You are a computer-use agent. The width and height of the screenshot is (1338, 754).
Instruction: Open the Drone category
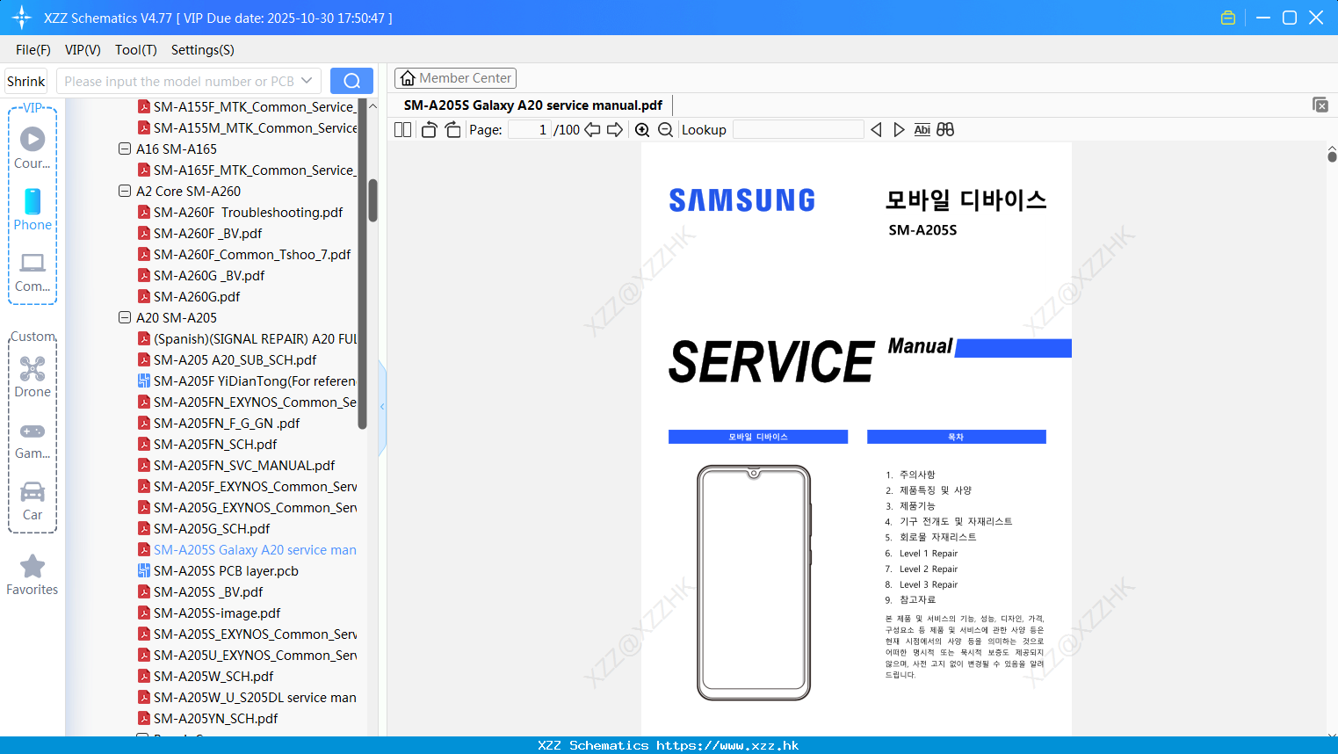(x=33, y=377)
